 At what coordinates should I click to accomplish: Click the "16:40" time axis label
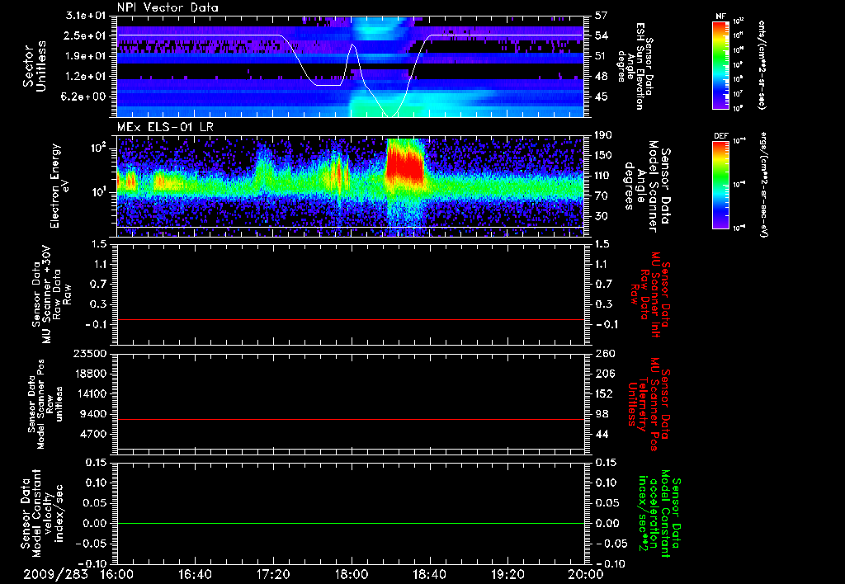point(195,574)
